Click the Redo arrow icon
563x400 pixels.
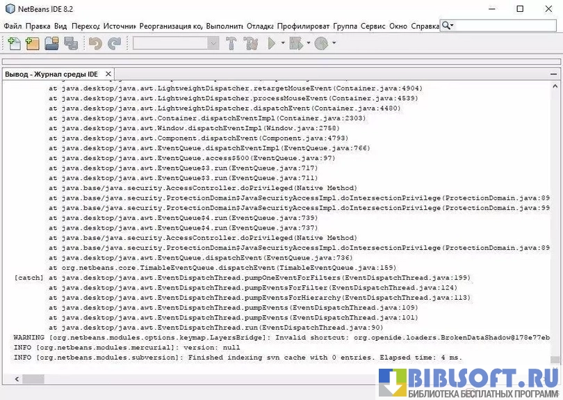coord(114,44)
